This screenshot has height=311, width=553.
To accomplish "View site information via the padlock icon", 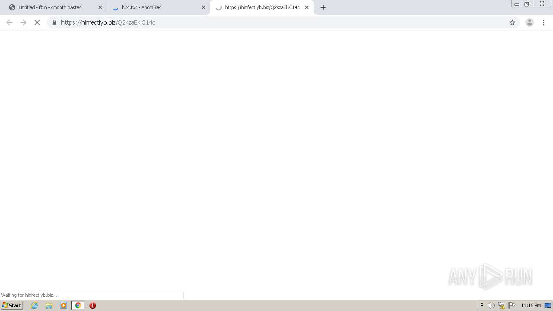I will click(x=54, y=22).
